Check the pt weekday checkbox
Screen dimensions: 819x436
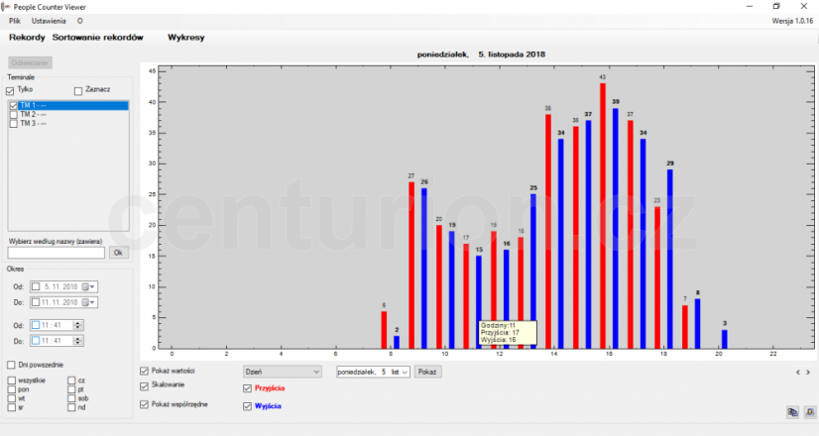pyautogui.click(x=71, y=389)
